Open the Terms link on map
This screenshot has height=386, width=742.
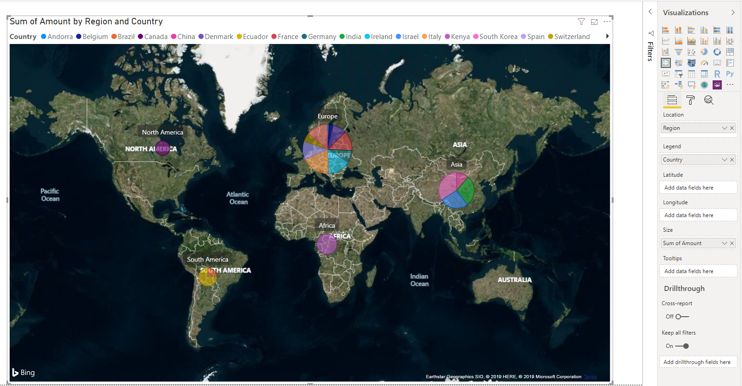click(591, 377)
